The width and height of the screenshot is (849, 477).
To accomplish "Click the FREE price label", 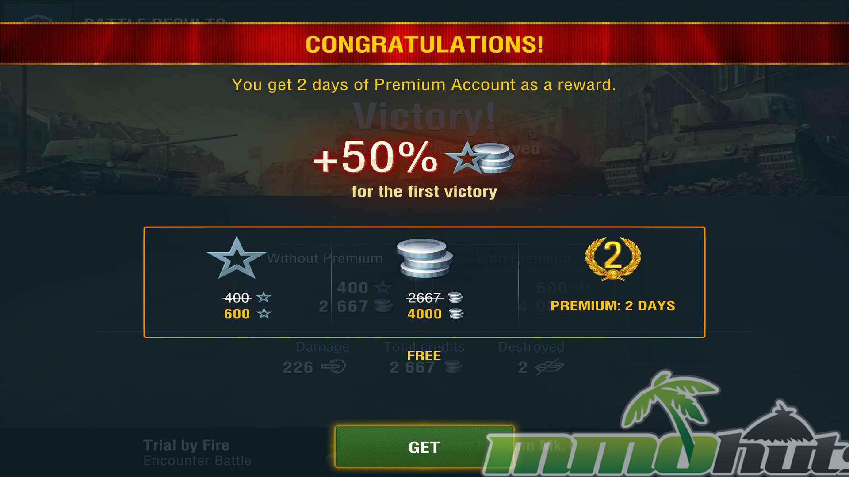I will pos(424,356).
